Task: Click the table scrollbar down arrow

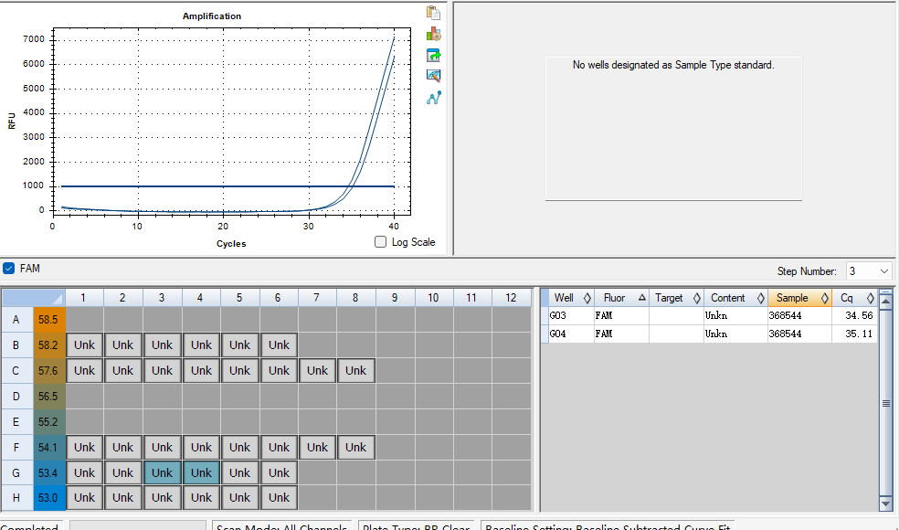Action: (885, 503)
